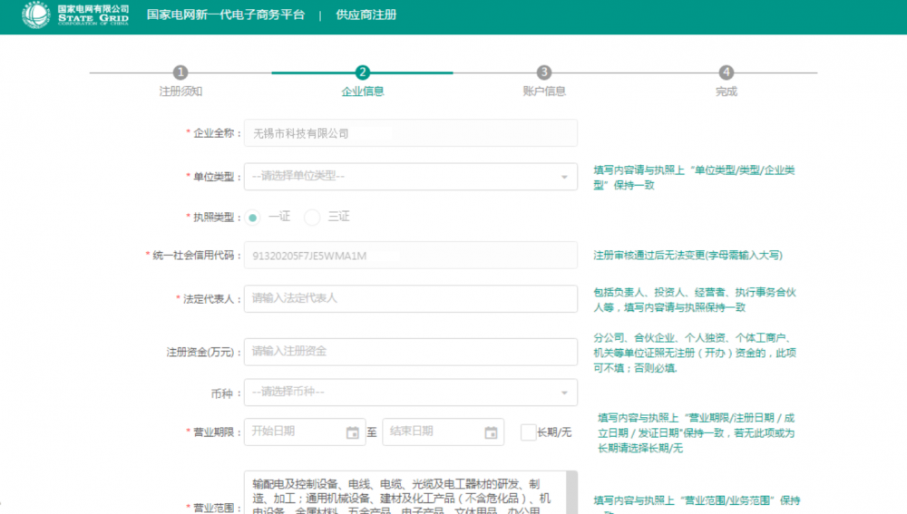Click the 统一社会信用代码 field
Image resolution: width=907 pixels, height=514 pixels.
tap(411, 255)
